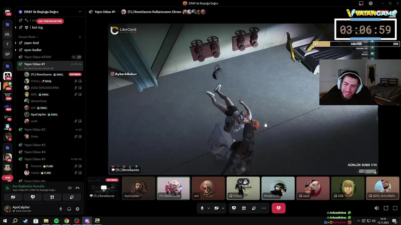Expand the first server folder
Screen dimensions: 401x225
click(x=8, y=24)
